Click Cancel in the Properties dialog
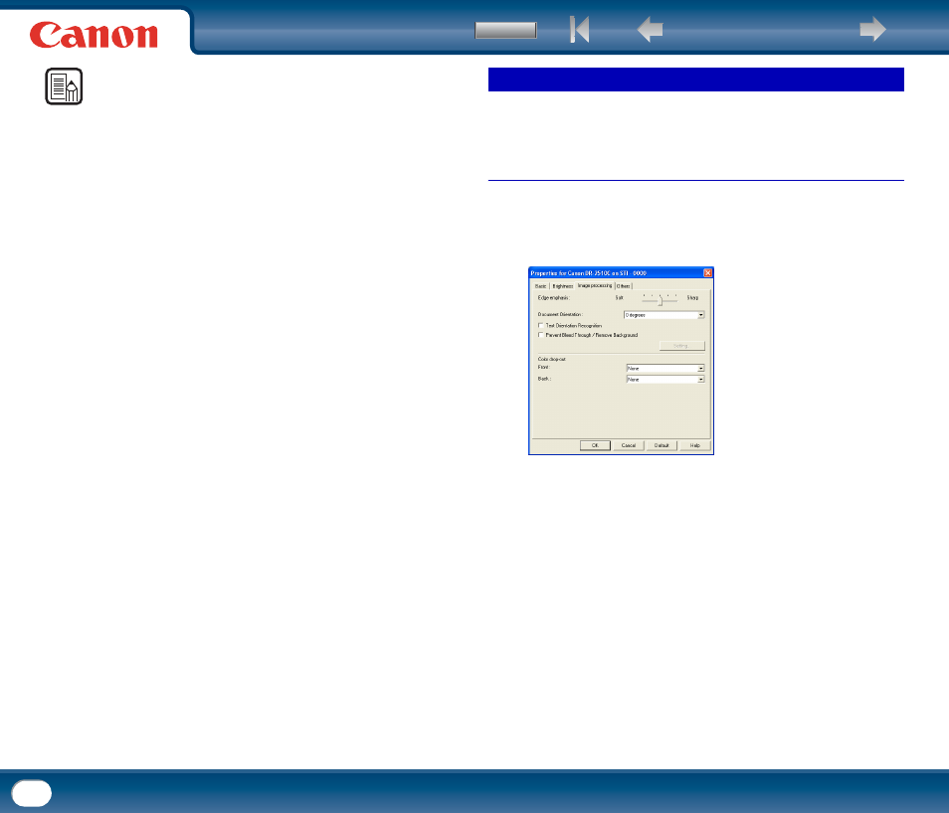 pyautogui.click(x=629, y=446)
